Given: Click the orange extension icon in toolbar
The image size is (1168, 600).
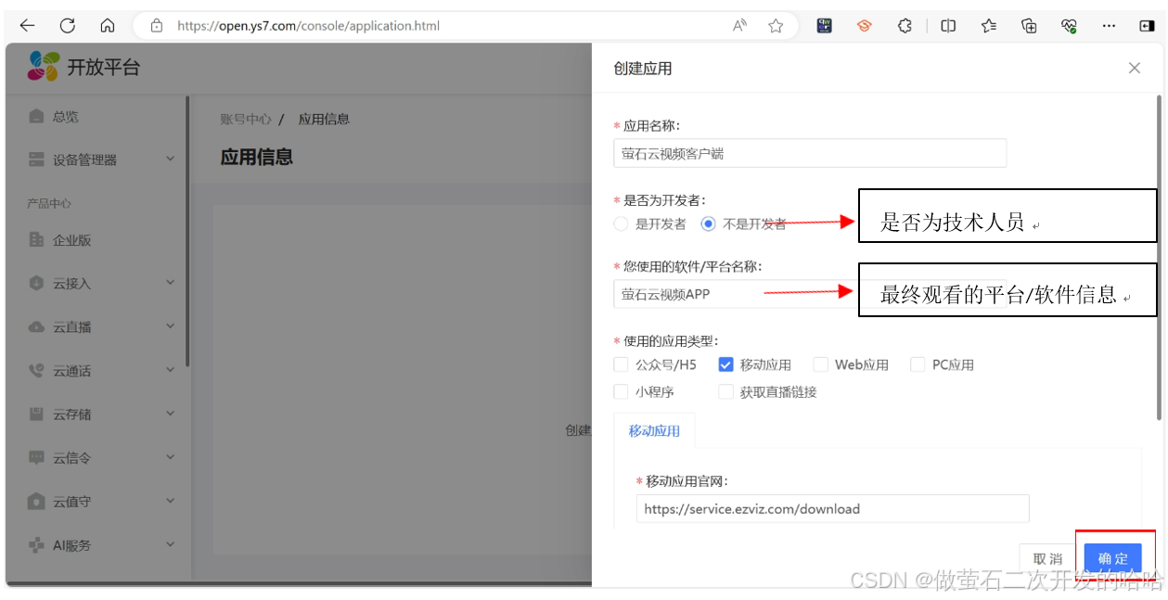Looking at the screenshot, I should (865, 26).
